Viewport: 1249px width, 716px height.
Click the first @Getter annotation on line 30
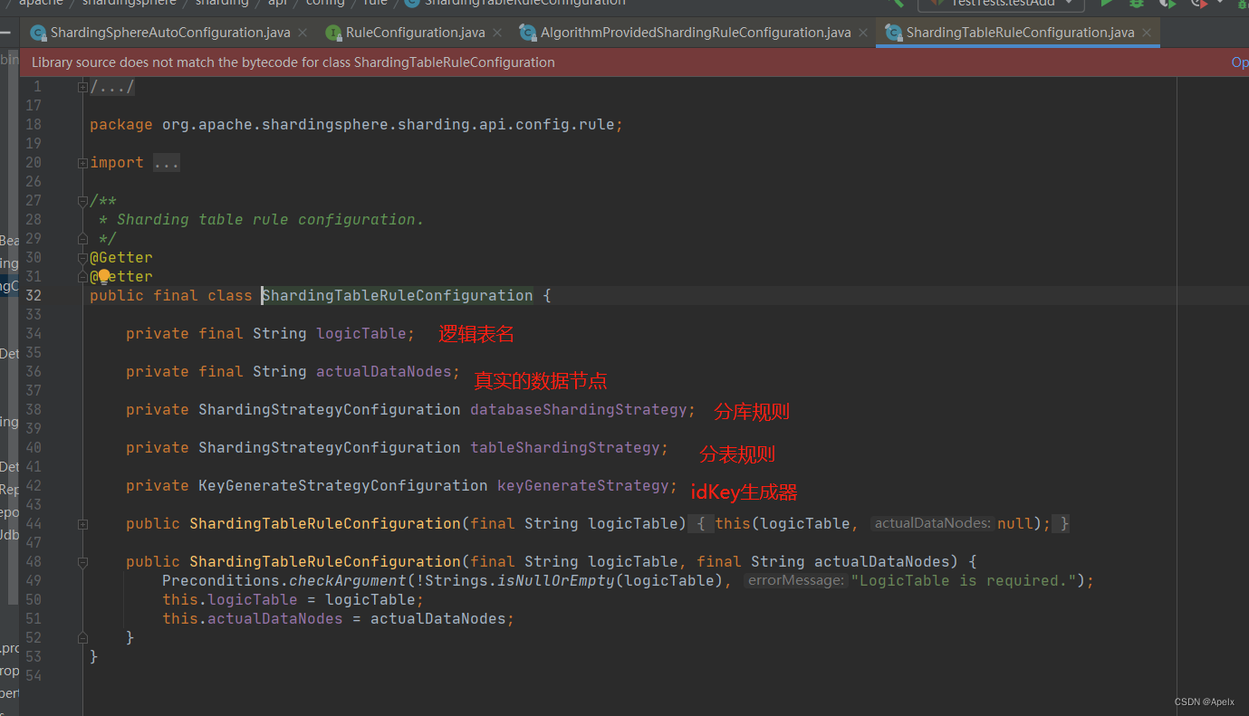point(121,258)
